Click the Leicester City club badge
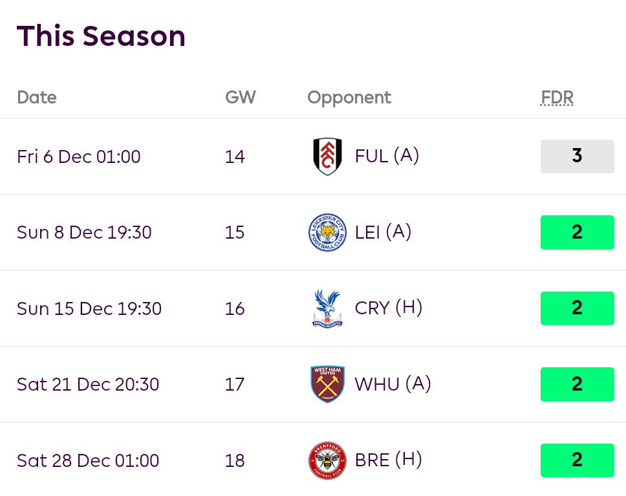Screen dimensions: 626x496 pyautogui.click(x=327, y=232)
